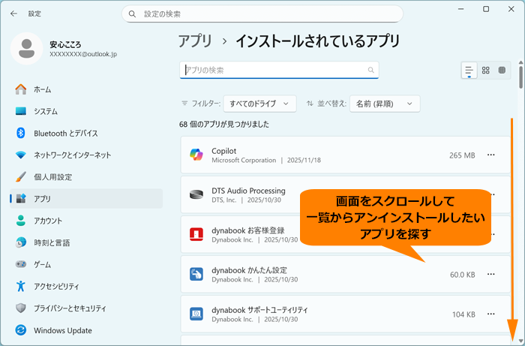Open the すべてのドライブ filter dropdown
525x346 pixels.
tap(259, 104)
